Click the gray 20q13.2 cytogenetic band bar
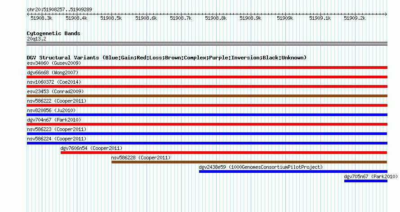This screenshot has width=400, height=212. (207, 44)
